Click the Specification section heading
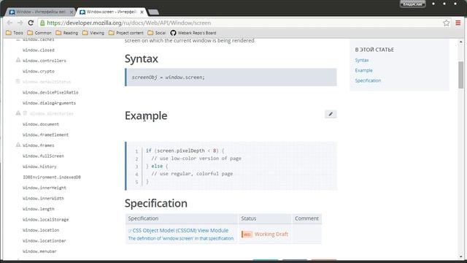Image resolution: width=467 pixels, height=263 pixels. click(x=155, y=203)
